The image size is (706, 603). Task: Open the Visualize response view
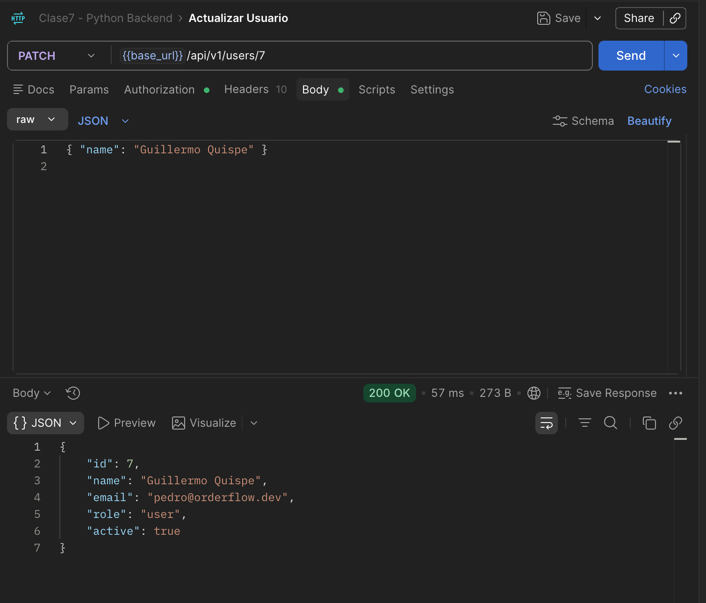pyautogui.click(x=204, y=423)
